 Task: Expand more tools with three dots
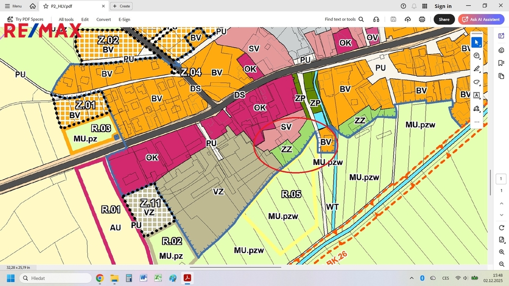[476, 122]
